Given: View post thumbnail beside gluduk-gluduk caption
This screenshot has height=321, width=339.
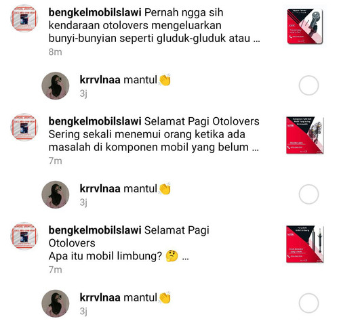Looking at the screenshot, I should pos(305,26).
